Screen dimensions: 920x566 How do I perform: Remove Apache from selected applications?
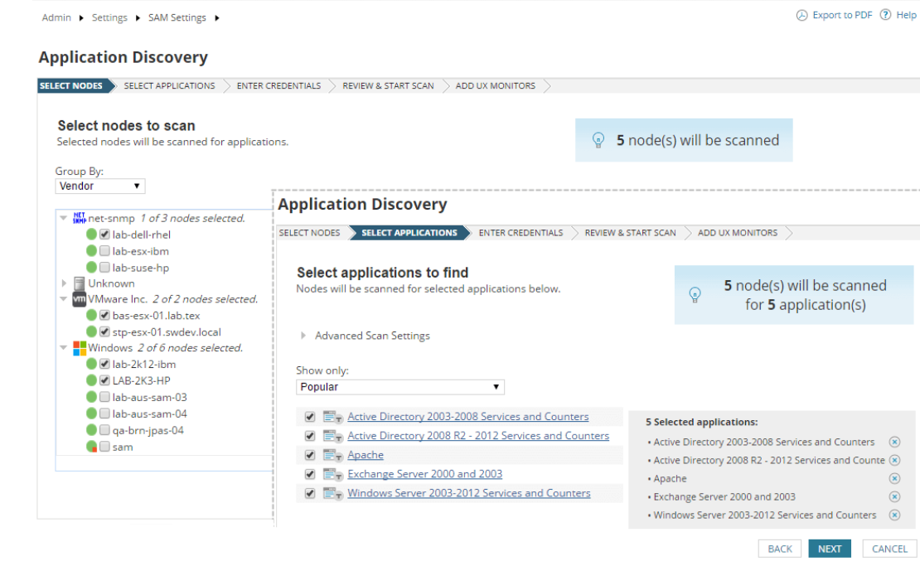point(894,478)
